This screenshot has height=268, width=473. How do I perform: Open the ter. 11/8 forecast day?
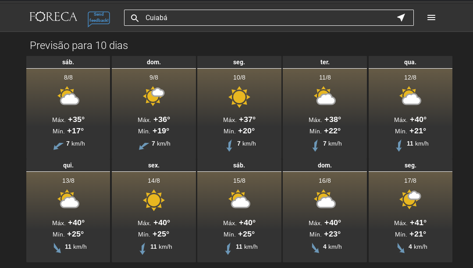tap(325, 107)
